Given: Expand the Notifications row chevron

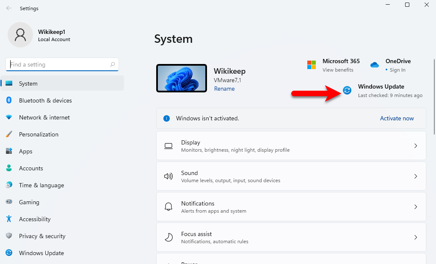Looking at the screenshot, I should click(x=416, y=207).
